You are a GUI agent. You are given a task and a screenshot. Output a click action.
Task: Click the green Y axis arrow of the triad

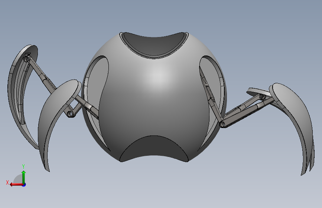coord(24,177)
